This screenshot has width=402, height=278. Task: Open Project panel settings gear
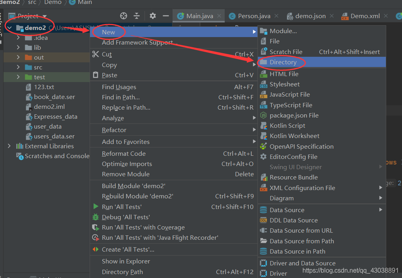pyautogui.click(x=153, y=16)
